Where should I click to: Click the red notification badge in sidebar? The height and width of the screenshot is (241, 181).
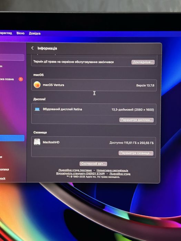21,79
